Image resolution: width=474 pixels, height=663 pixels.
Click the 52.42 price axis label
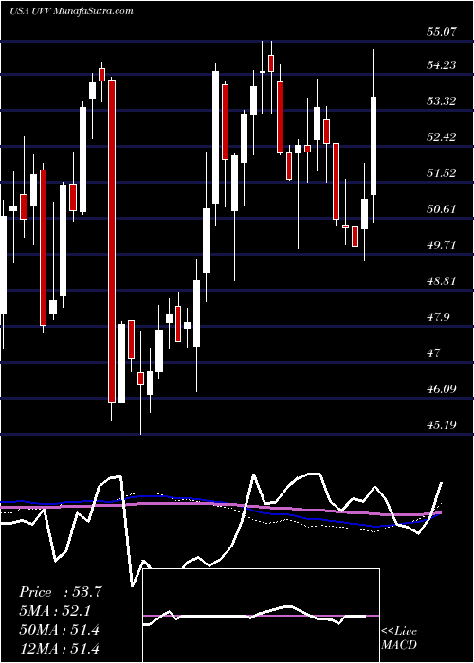coord(442,137)
